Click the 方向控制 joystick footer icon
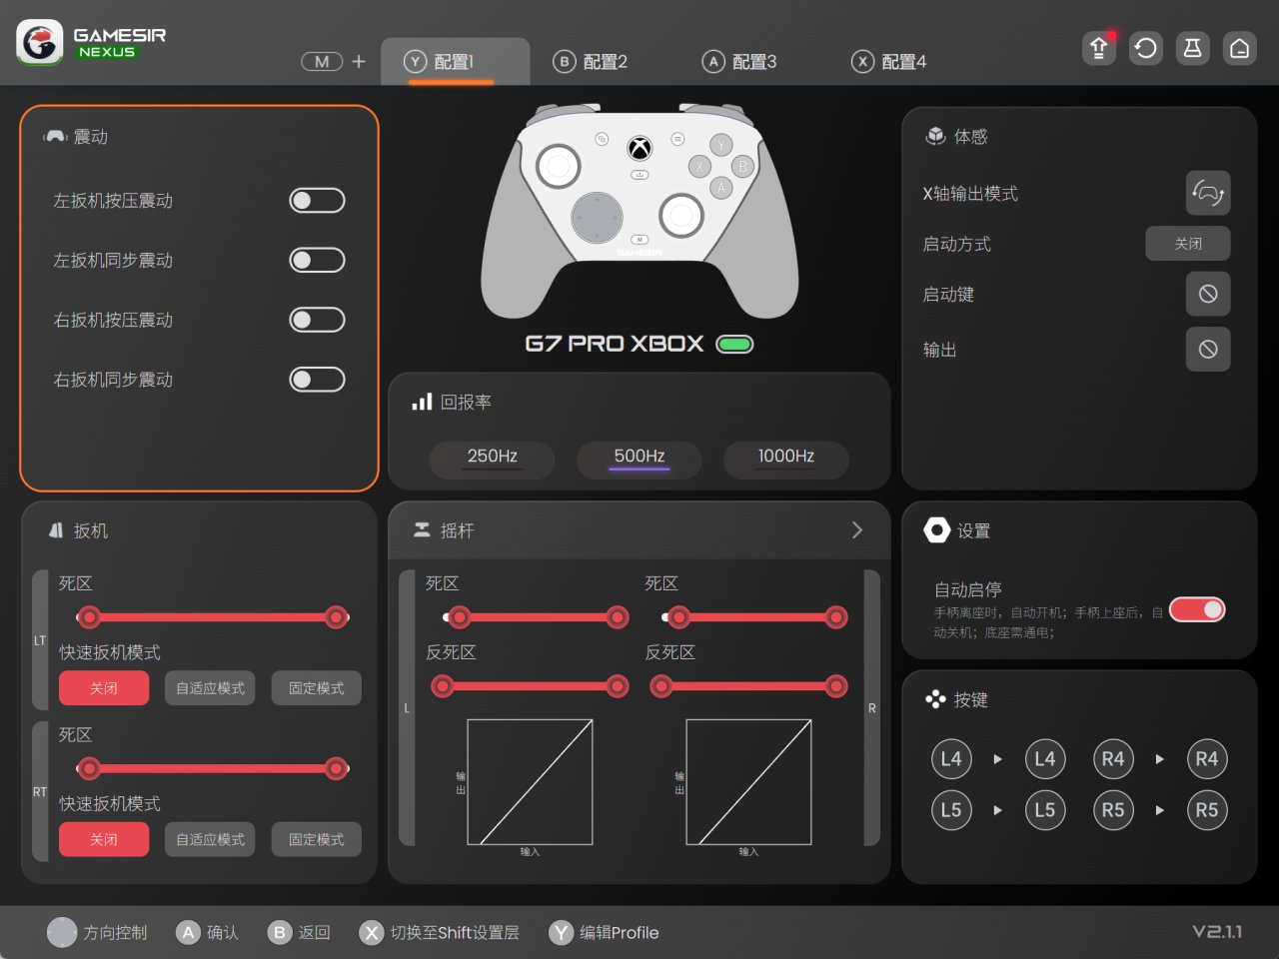This screenshot has height=959, width=1279. coord(62,932)
